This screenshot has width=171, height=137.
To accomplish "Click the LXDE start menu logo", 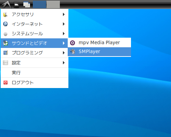I will (x=6, y=4).
